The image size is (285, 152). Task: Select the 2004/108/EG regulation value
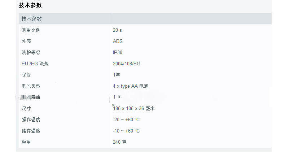click(127, 64)
